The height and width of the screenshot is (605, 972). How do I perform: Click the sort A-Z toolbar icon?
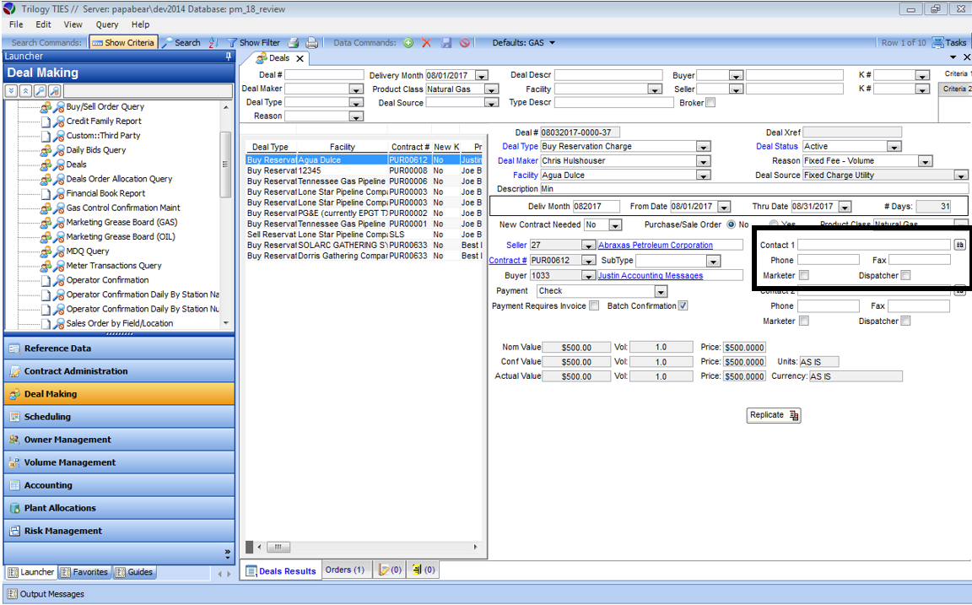[x=212, y=42]
